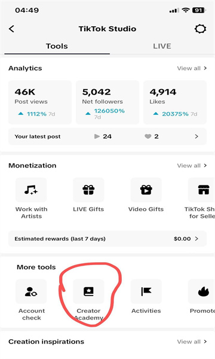Switch to the LIVE tab
215x359 pixels.
click(162, 46)
